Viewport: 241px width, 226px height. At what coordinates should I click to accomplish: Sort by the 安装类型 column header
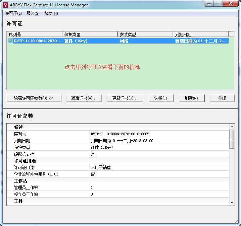145,34
